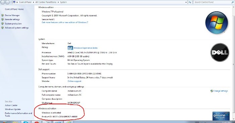Click the Dell manufacturer value
Screen dimensions: 235x123
(69, 43)
